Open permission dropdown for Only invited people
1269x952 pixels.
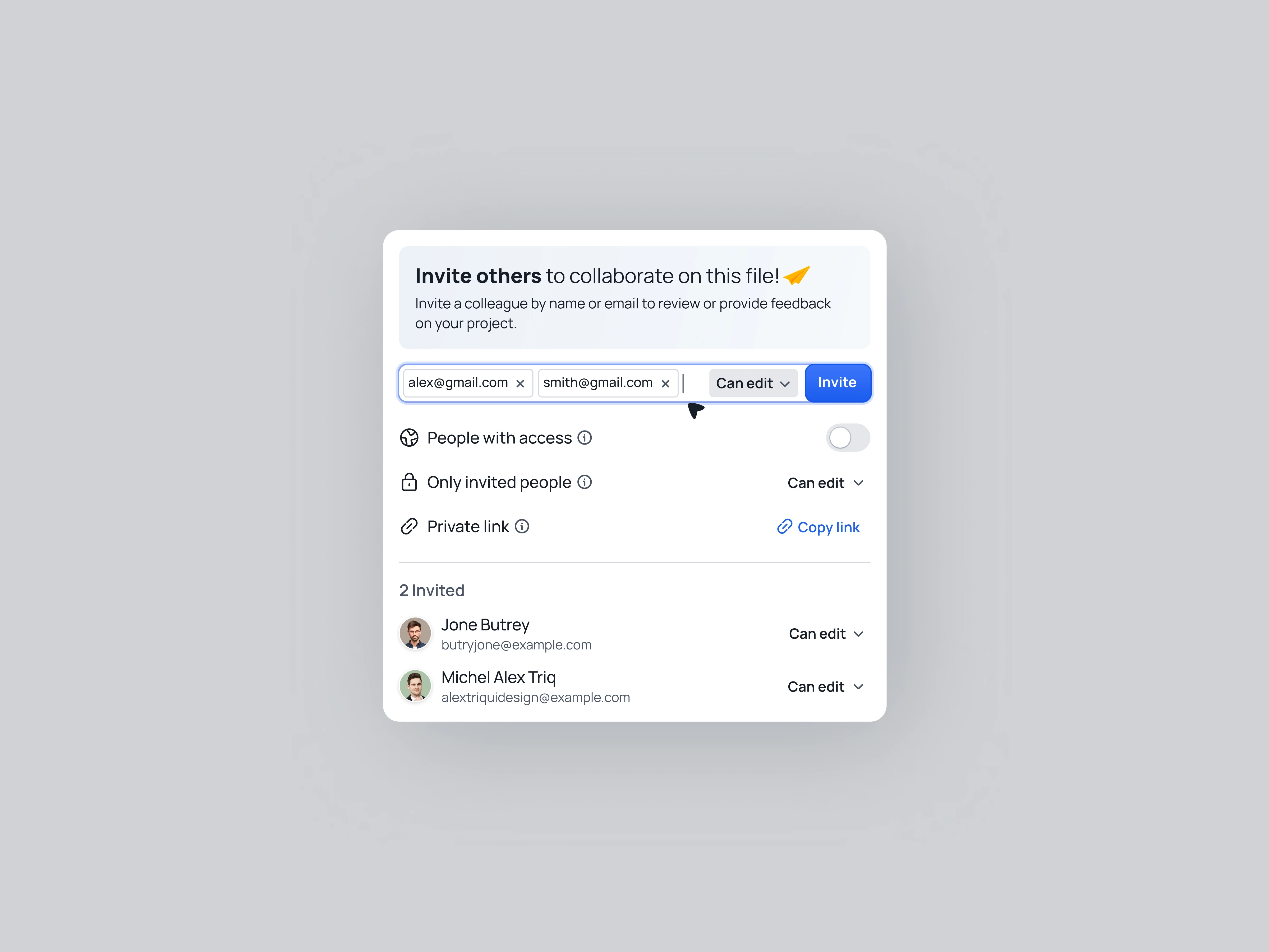click(x=825, y=483)
